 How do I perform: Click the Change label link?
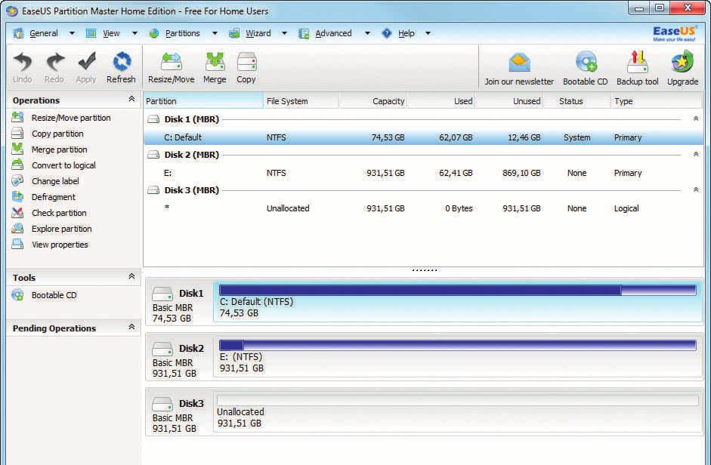click(55, 181)
